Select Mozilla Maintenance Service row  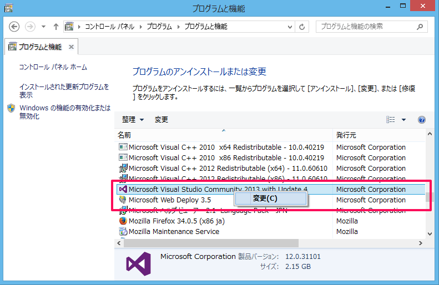270,232
